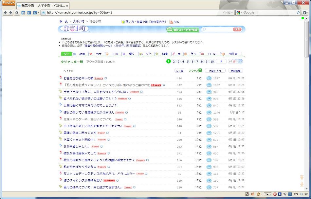Image resolution: width=311 pixels, height=199 pixels.
Task: Click the bookmark star in the address bar
Action: 225,13
